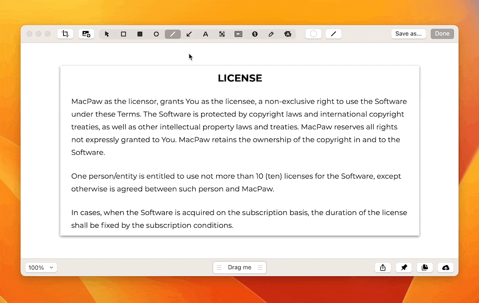
Task: Click the copy to clipboard icon
Action: pos(425,268)
